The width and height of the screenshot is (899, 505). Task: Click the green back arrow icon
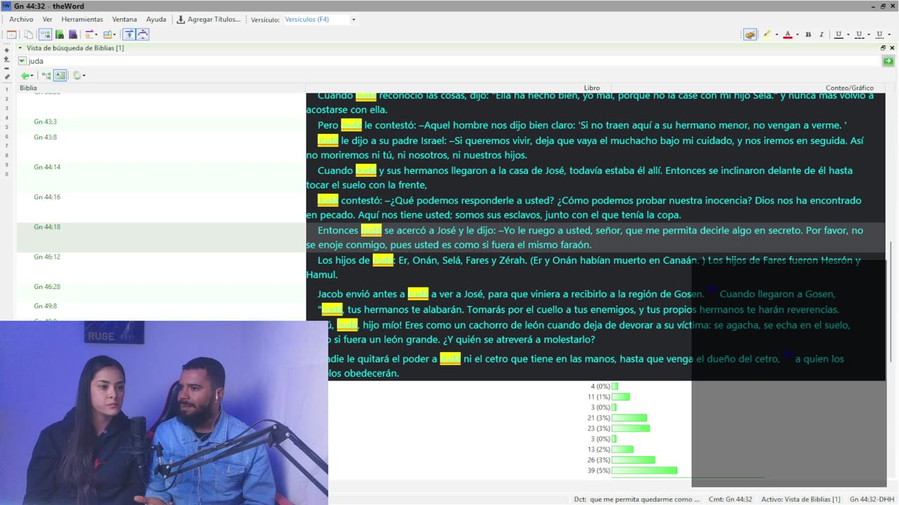(25, 75)
